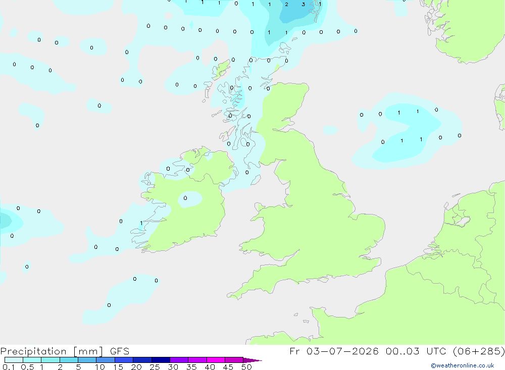The height and width of the screenshot is (370, 505).
Task: Click the medium blue 10 mm legend swatch
Action: (x=106, y=360)
